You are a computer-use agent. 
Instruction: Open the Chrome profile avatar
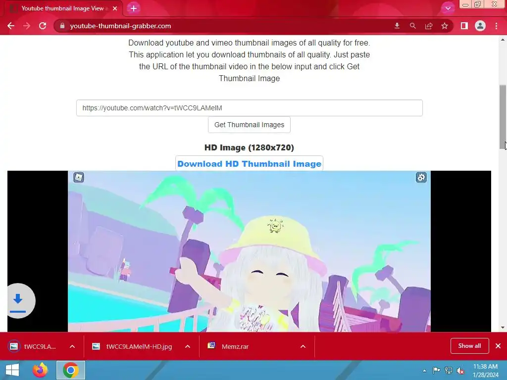coord(480,26)
